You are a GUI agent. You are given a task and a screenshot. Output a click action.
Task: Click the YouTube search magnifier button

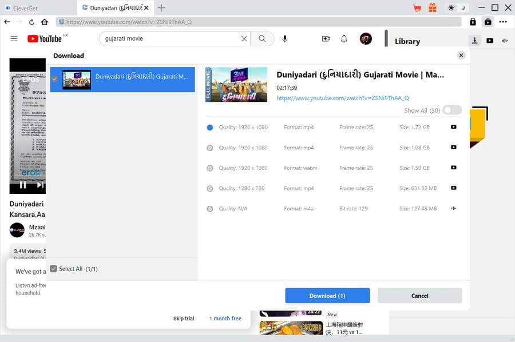[262, 39]
